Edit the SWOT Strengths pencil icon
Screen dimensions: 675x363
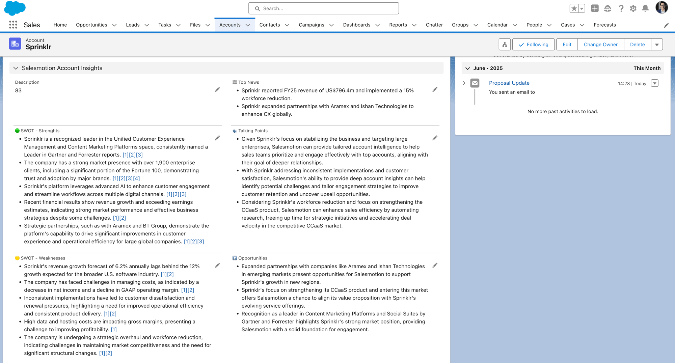[x=217, y=138]
